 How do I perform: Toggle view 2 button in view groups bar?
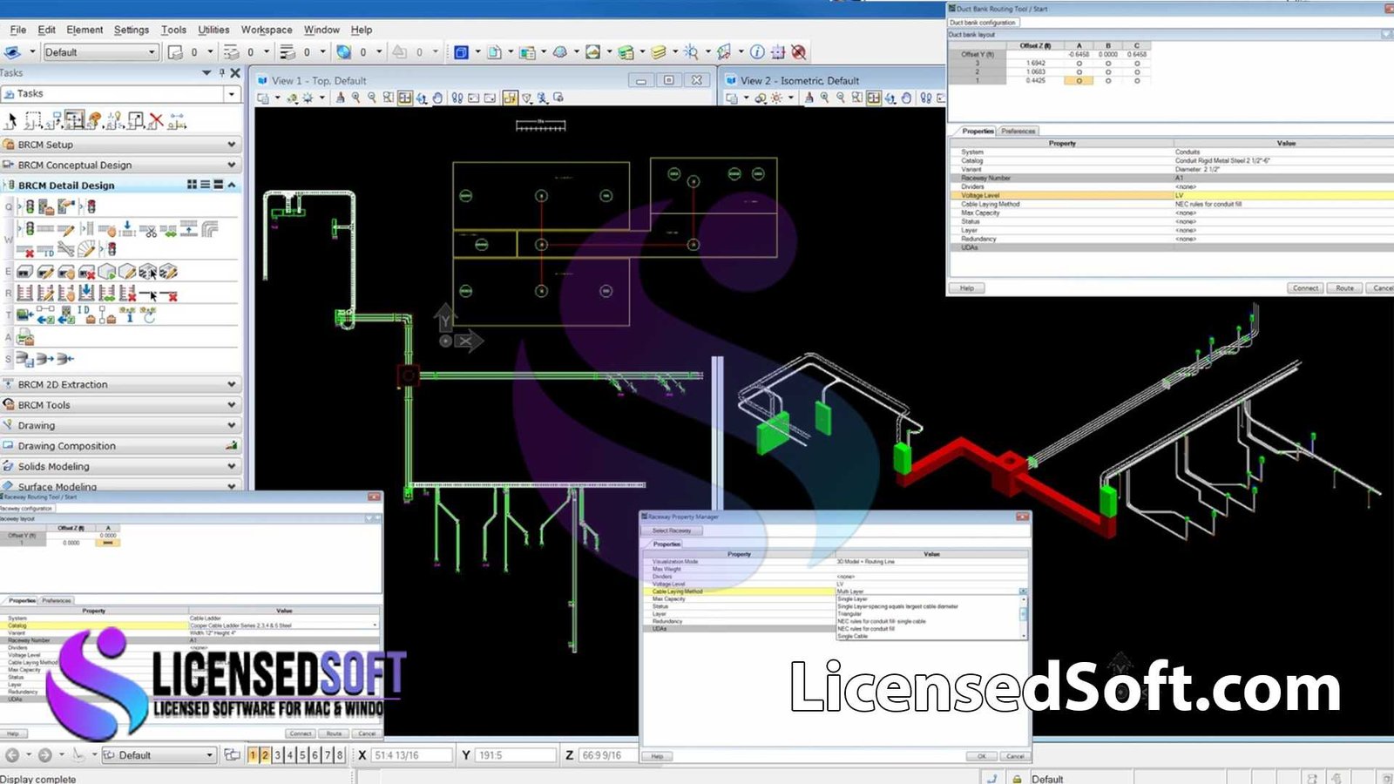[x=265, y=755]
